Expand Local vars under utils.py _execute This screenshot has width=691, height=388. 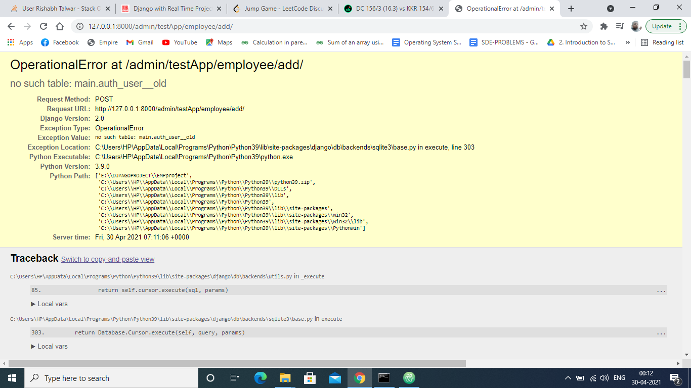(x=49, y=304)
